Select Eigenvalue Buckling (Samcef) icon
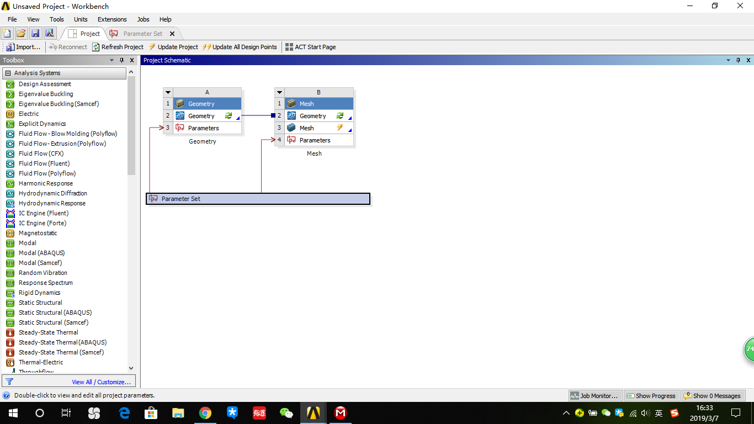 point(10,104)
